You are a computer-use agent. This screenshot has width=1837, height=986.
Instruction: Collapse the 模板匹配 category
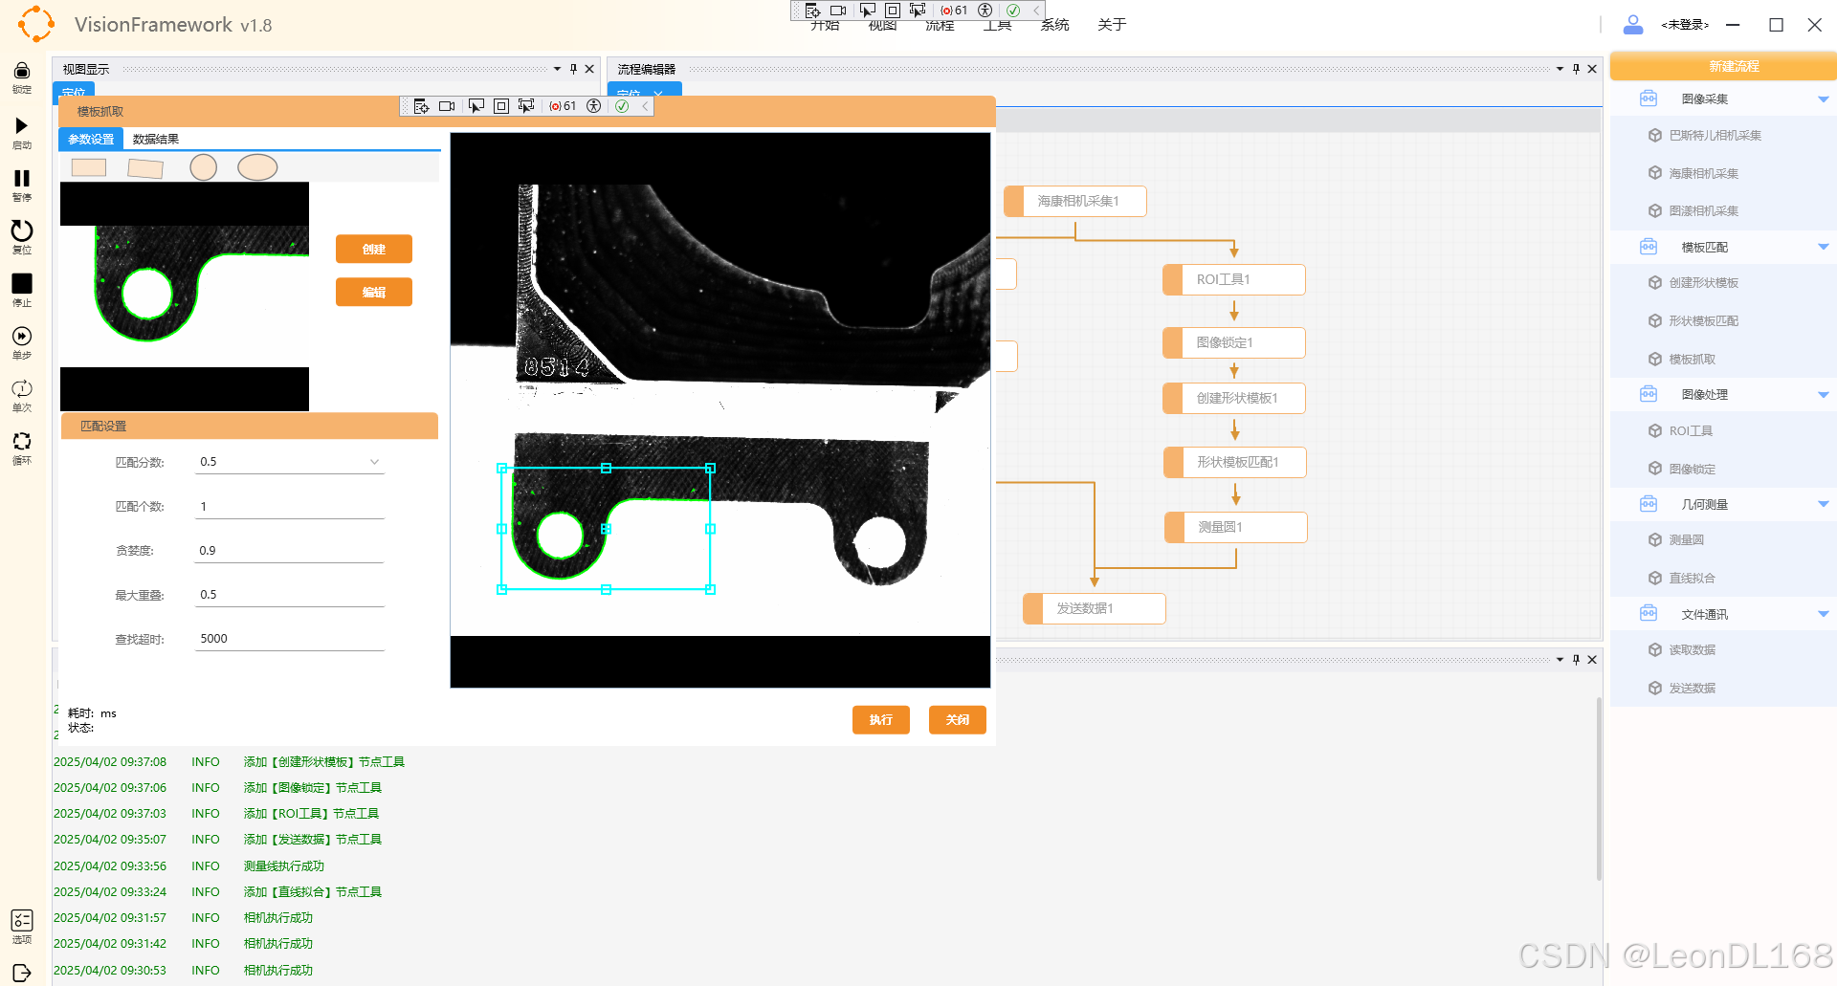pos(1824,247)
